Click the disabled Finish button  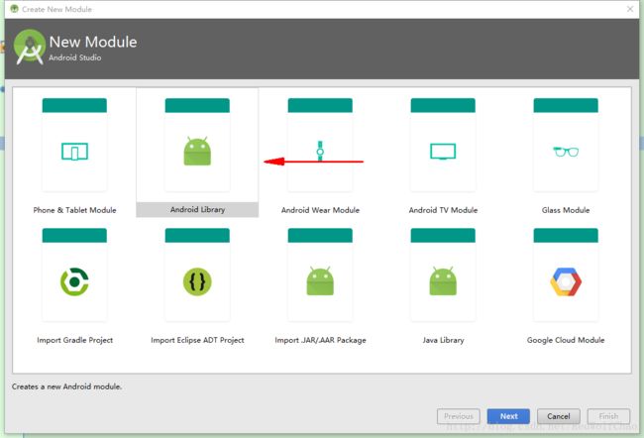(x=608, y=416)
